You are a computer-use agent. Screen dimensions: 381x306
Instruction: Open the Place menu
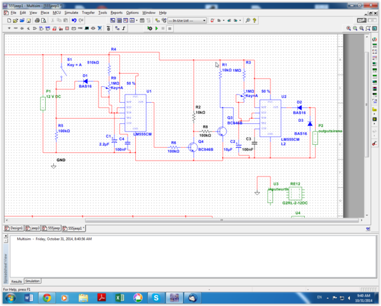pos(44,13)
